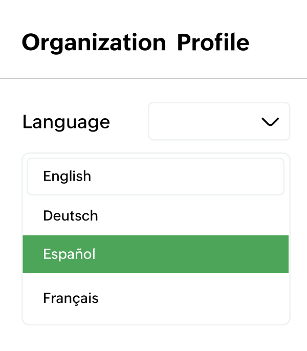The height and width of the screenshot is (351, 307).
Task: Collapse the language list using the chevron
Action: (270, 122)
